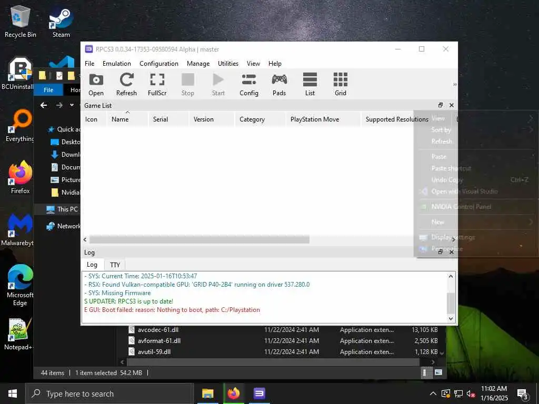Refresh the game list with Refresh icon
The height and width of the screenshot is (404, 539).
[126, 85]
